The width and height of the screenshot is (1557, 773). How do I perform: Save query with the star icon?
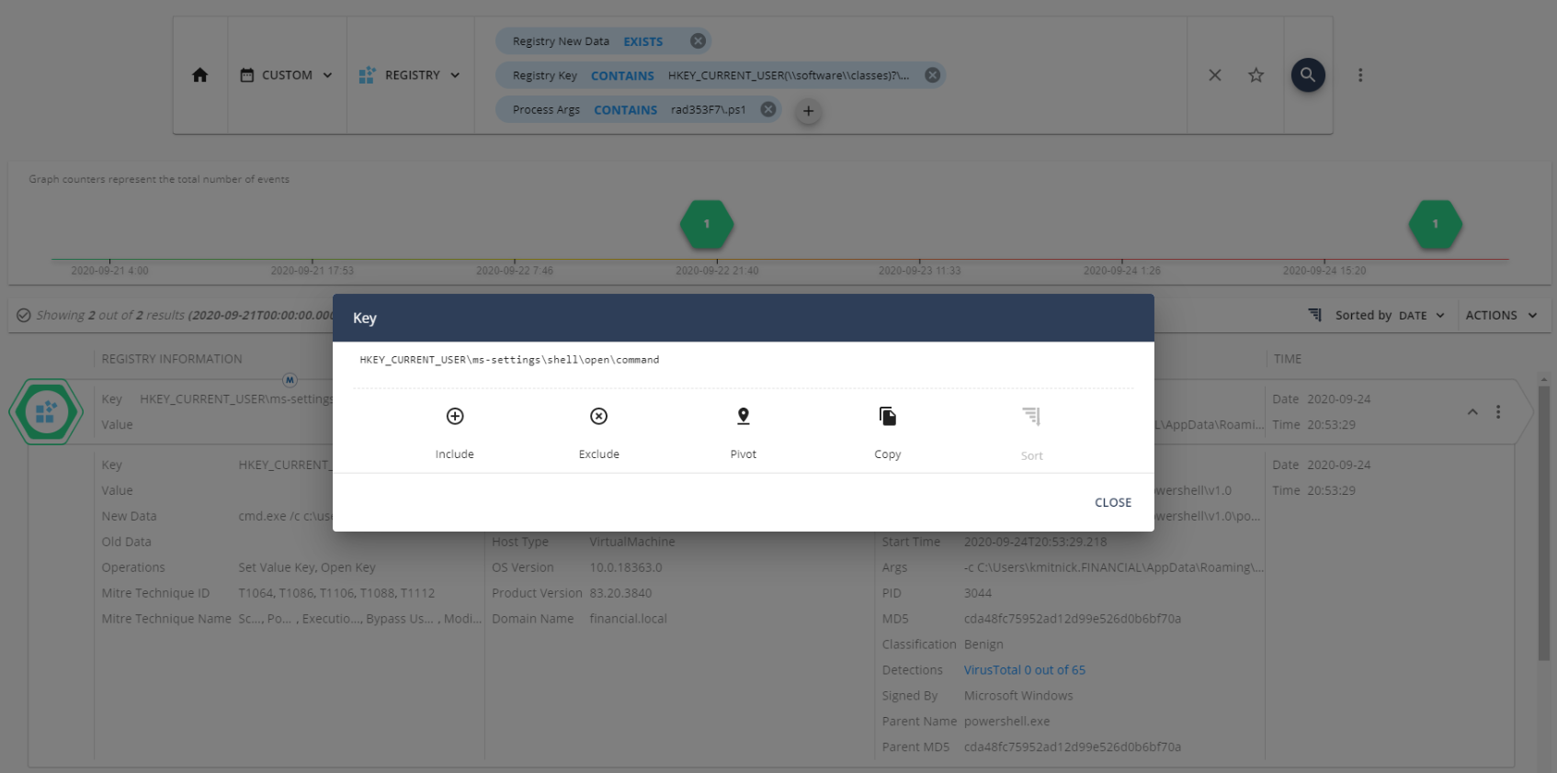tap(1256, 75)
